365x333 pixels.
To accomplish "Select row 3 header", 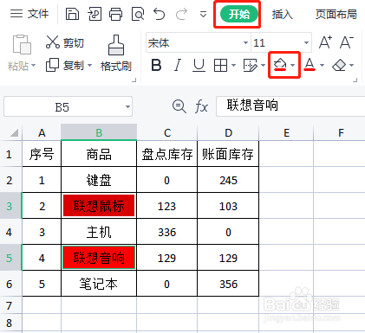I will [x=10, y=206].
